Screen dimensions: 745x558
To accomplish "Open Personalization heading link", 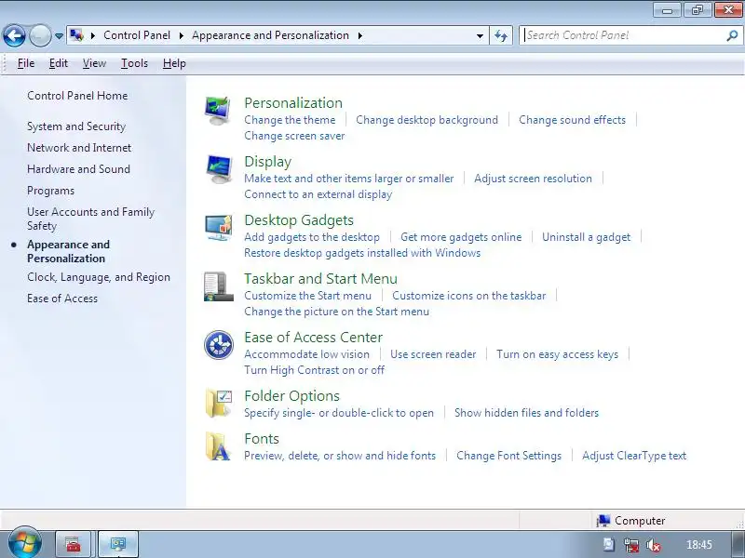I will pos(293,103).
